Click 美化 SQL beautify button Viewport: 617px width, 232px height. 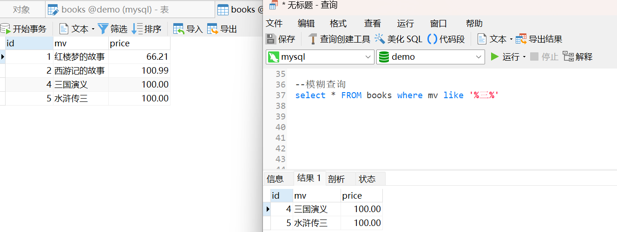point(398,39)
